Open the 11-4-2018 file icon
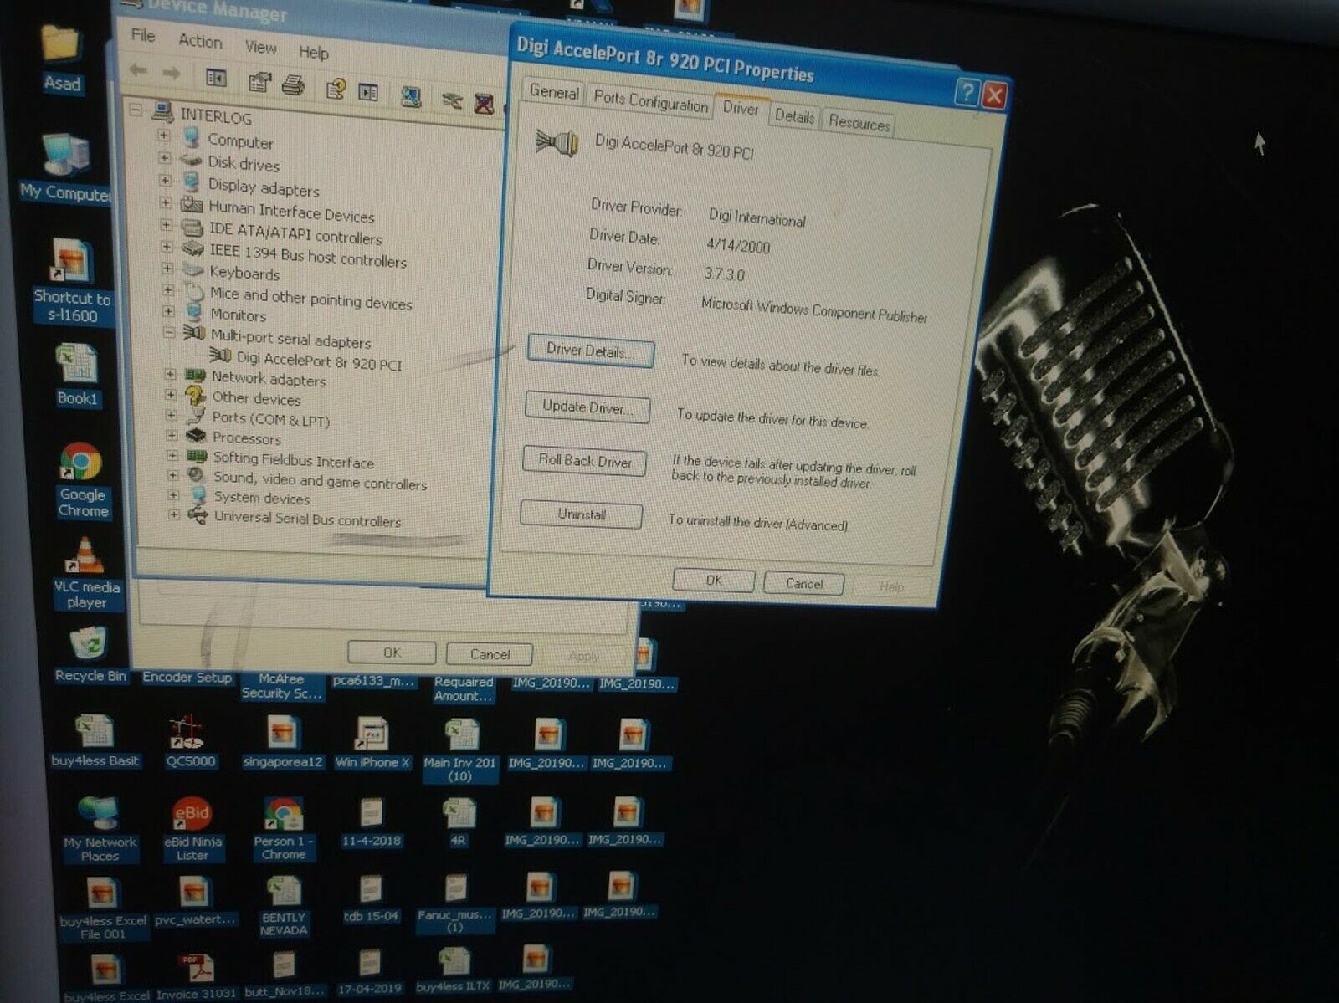The height and width of the screenshot is (1003, 1339). point(372,823)
